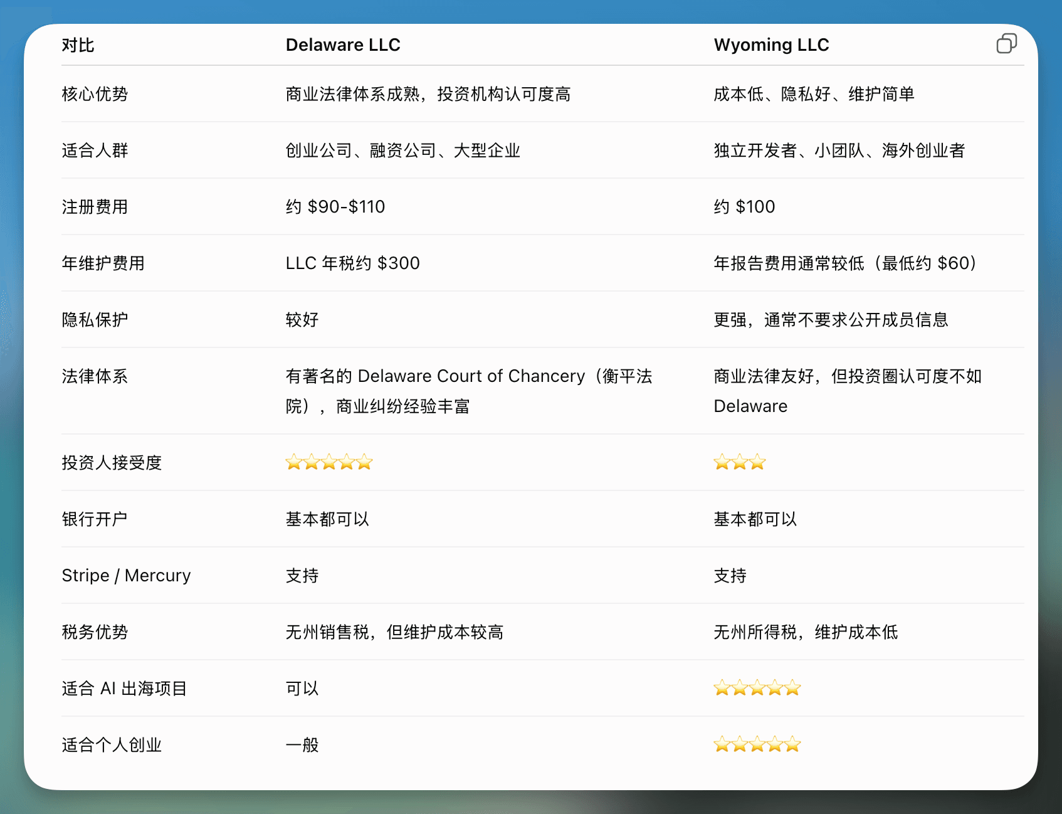Viewport: 1062px width, 814px height.
Task: Click the cell 商业法律友好，但投资圈认可度不如 Delaware
Action: coord(848,391)
